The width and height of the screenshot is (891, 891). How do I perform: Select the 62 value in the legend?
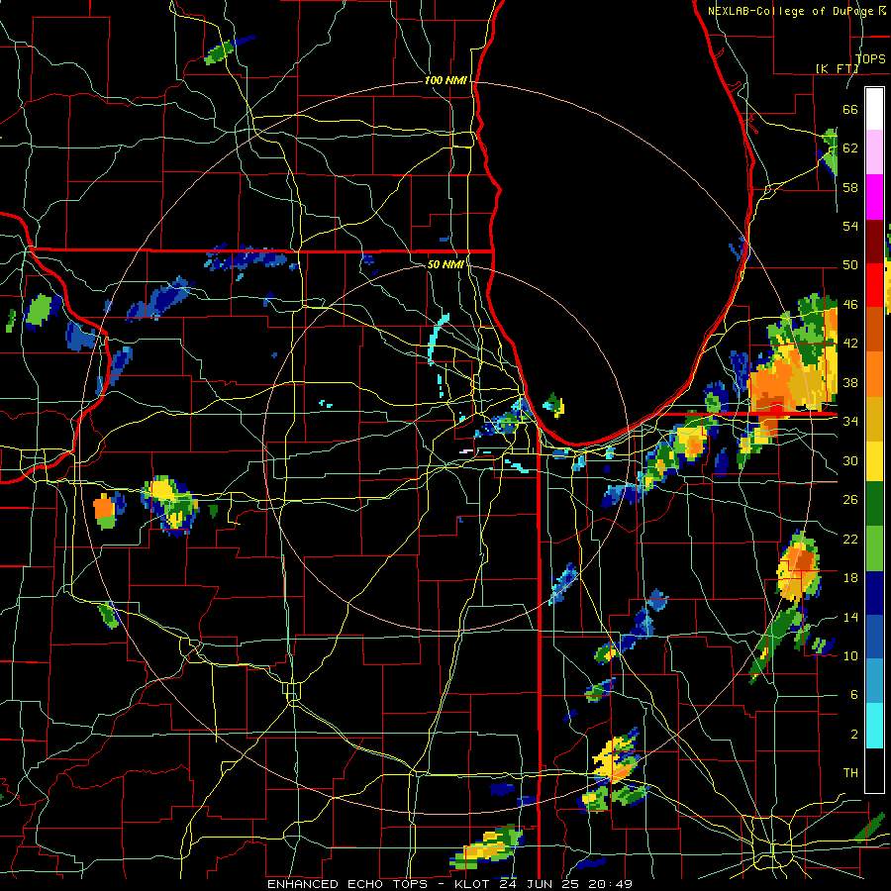click(850, 148)
